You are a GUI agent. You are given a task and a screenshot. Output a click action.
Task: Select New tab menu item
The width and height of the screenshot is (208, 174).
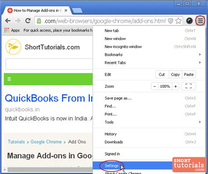149,30
